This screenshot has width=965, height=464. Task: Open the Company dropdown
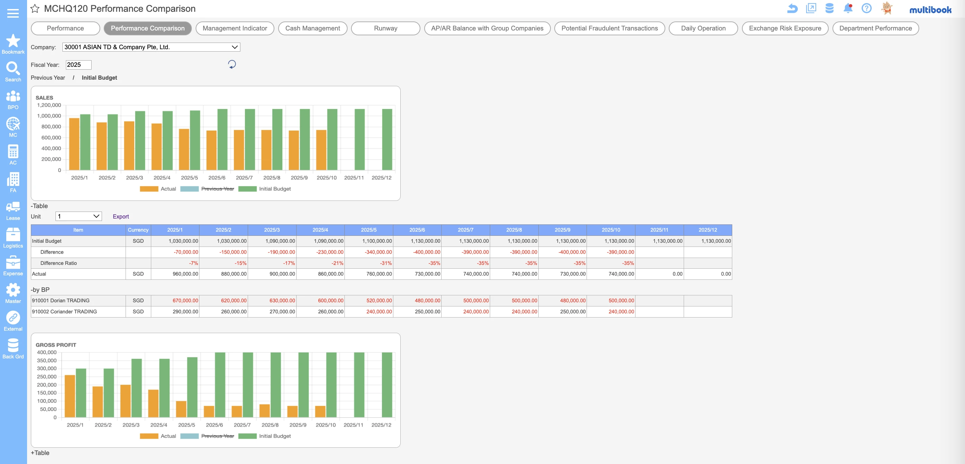point(151,47)
